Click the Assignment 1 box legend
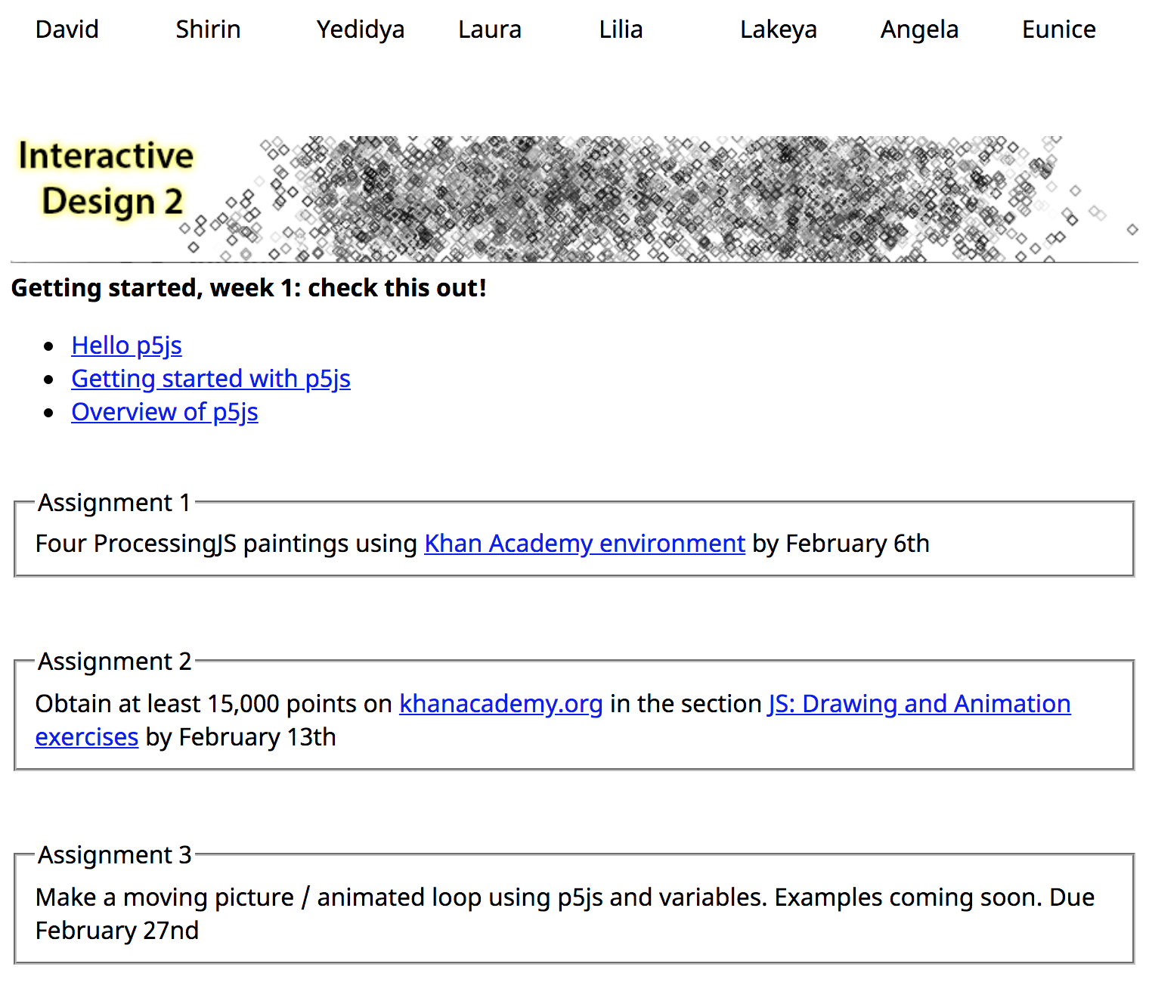Image resolution: width=1149 pixels, height=998 pixels. tap(114, 503)
